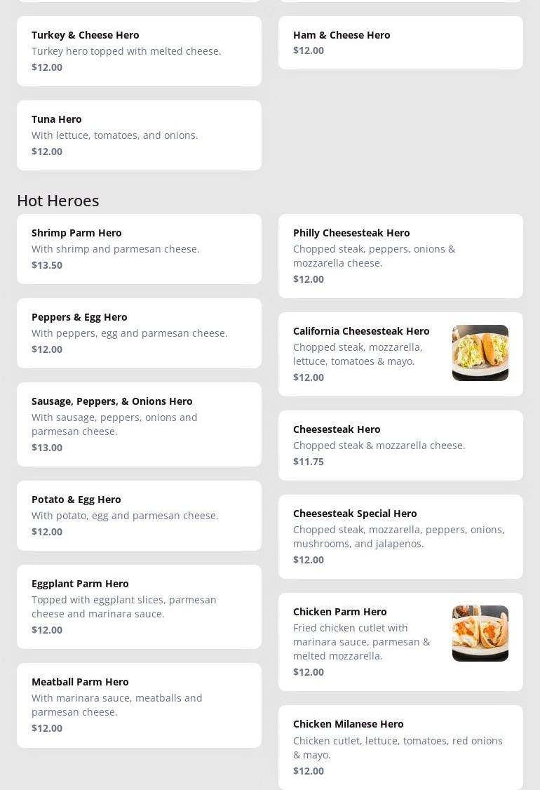The width and height of the screenshot is (540, 790).
Task: Select the Shrimp Parm Hero item
Action: (x=139, y=249)
